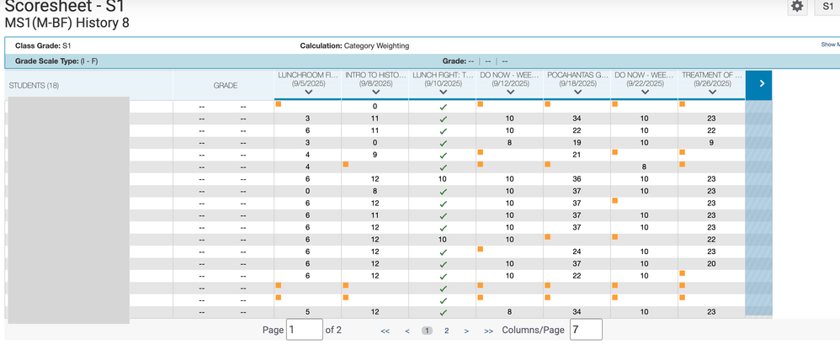The width and height of the screenshot is (840, 344).
Task: Select page 1 in pagination
Action: pos(427,331)
